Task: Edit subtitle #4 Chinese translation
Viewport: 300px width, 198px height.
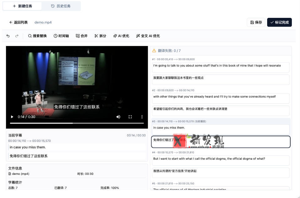Action: click(x=220, y=173)
